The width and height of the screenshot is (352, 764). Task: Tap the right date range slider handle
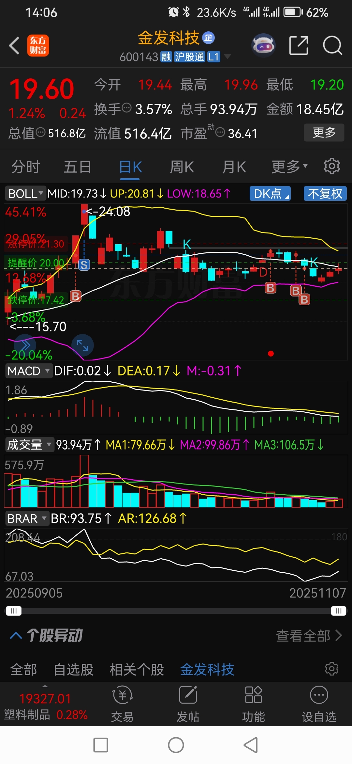tap(339, 611)
